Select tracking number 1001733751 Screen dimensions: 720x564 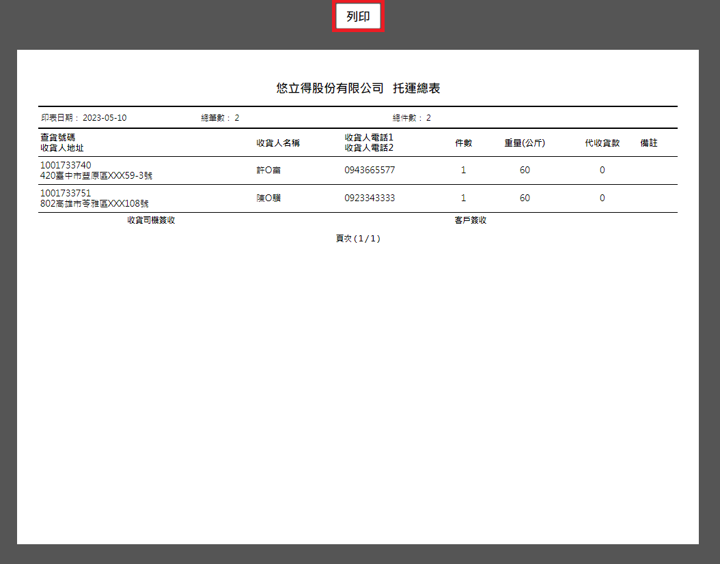click(x=66, y=194)
